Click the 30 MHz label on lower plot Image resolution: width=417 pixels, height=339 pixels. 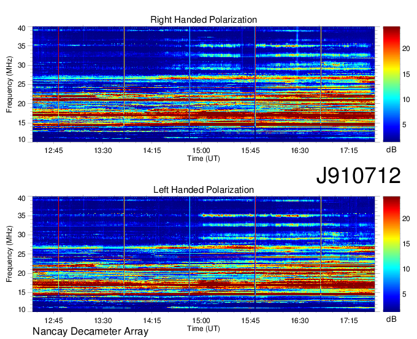coord(21,235)
